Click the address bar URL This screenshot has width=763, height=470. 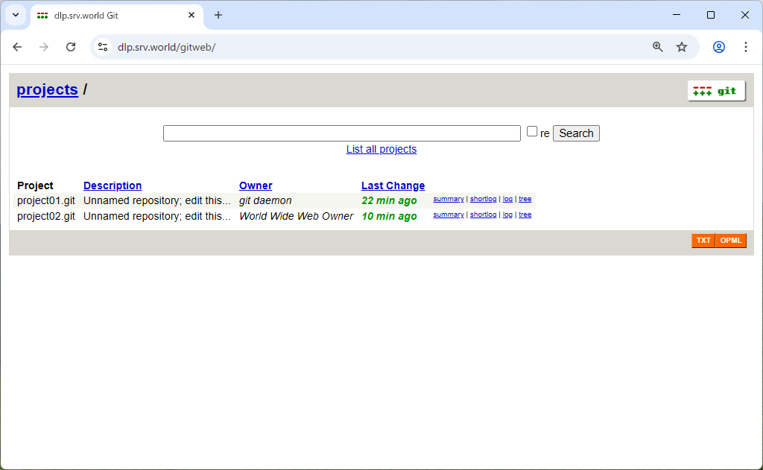click(x=166, y=47)
